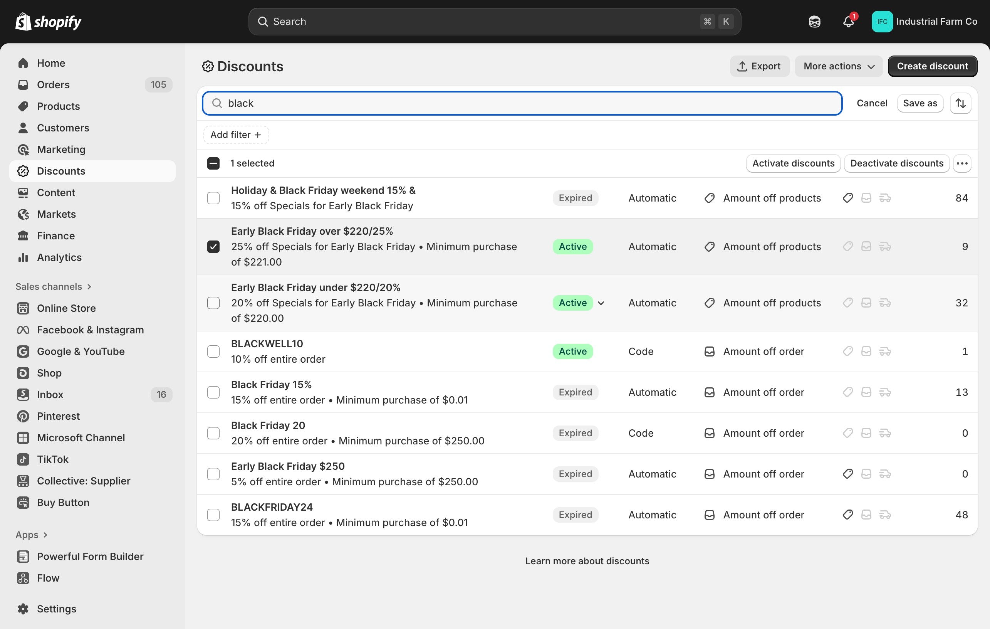The height and width of the screenshot is (629, 990).
Task: Click the Shopify logo
Action: [49, 22]
